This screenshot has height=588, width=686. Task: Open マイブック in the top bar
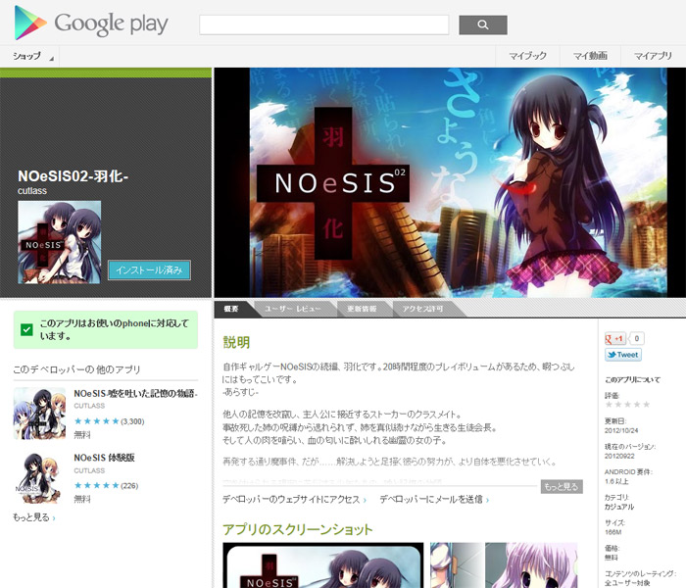tap(527, 56)
